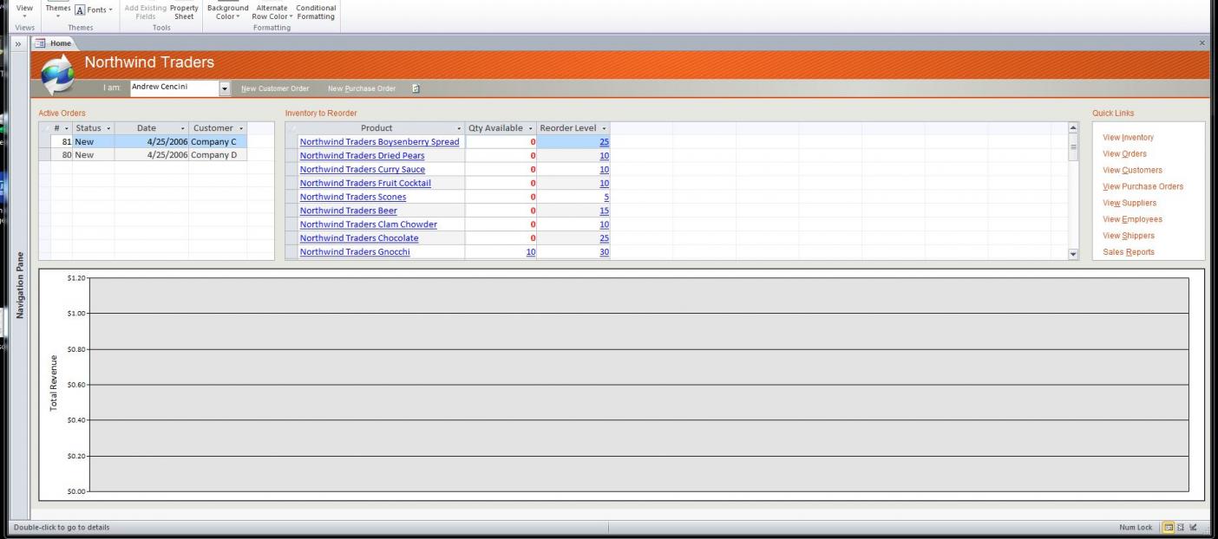The image size is (1218, 539).
Task: Click the small document icon after New Purchase Order
Action: (x=416, y=88)
